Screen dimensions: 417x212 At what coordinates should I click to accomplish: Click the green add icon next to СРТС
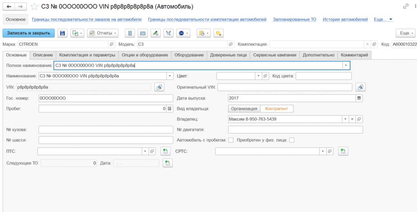343,151
